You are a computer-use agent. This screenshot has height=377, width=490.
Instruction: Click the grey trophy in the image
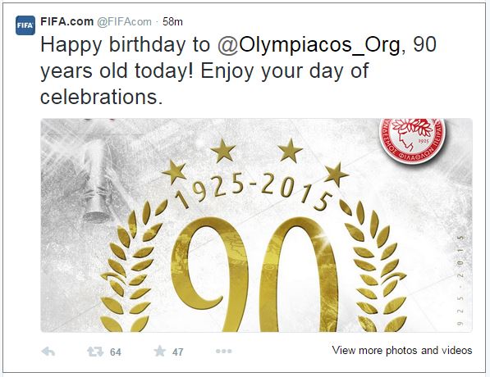coord(96,181)
